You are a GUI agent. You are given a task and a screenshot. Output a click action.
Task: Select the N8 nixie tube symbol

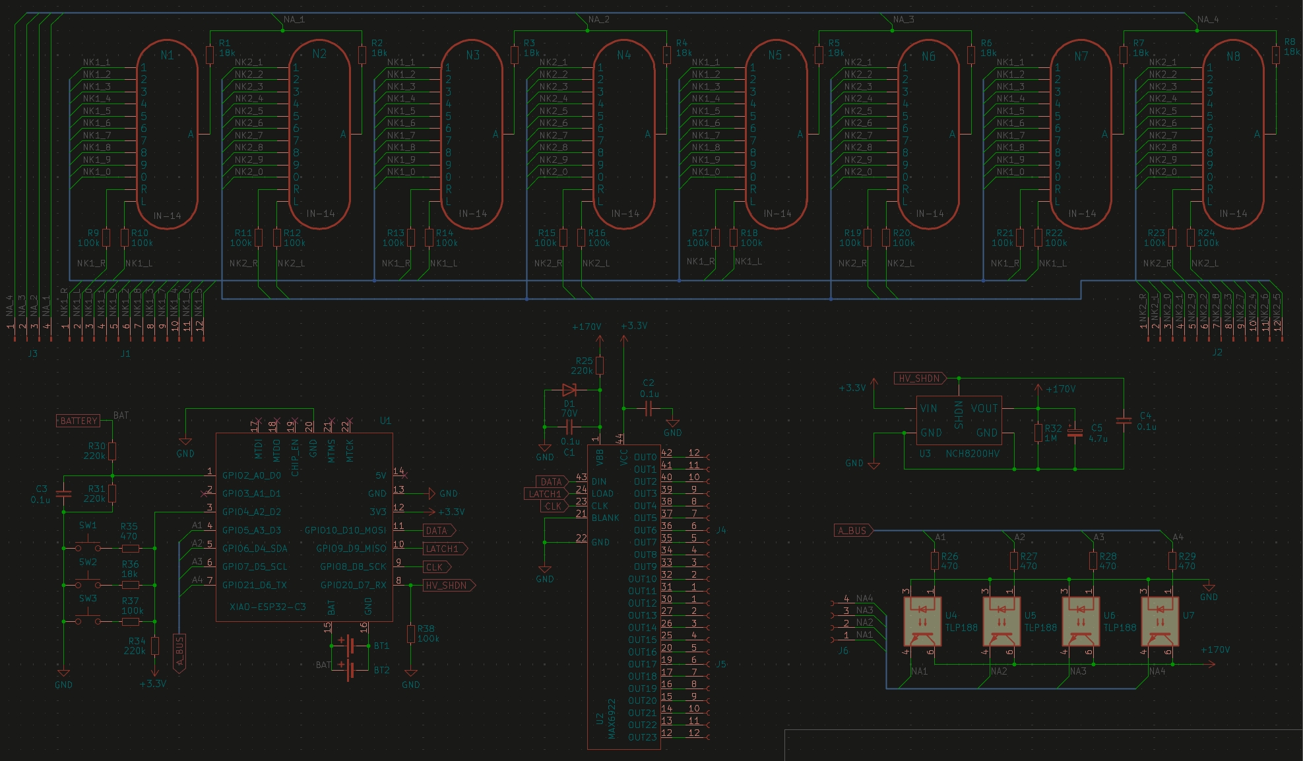(x=1232, y=135)
